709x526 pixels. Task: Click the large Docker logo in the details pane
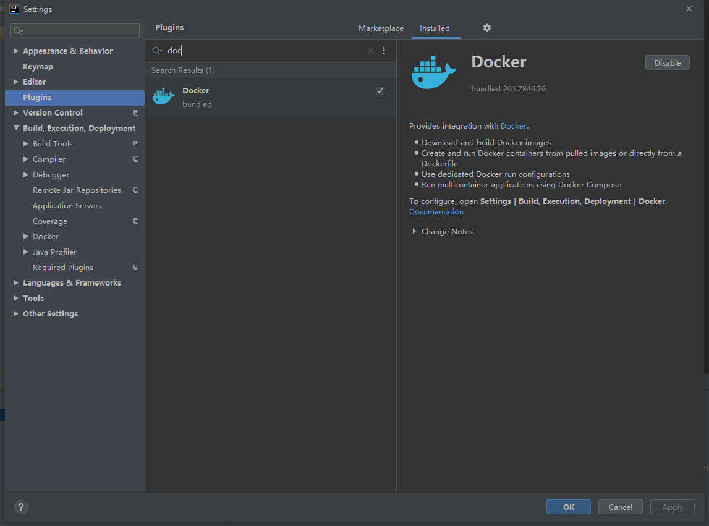(433, 71)
